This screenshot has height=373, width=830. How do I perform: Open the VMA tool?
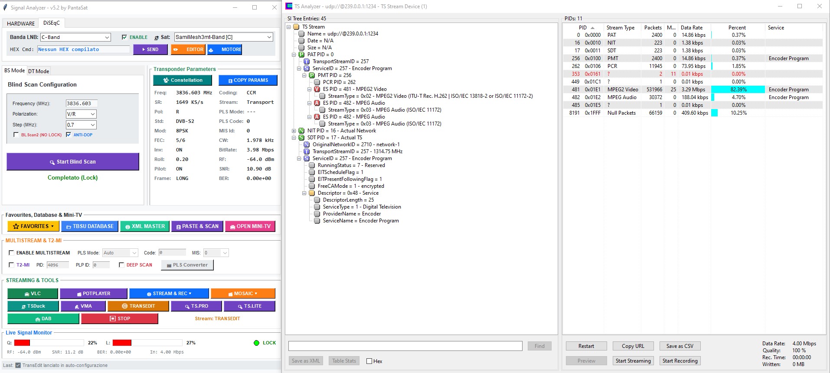point(83,306)
